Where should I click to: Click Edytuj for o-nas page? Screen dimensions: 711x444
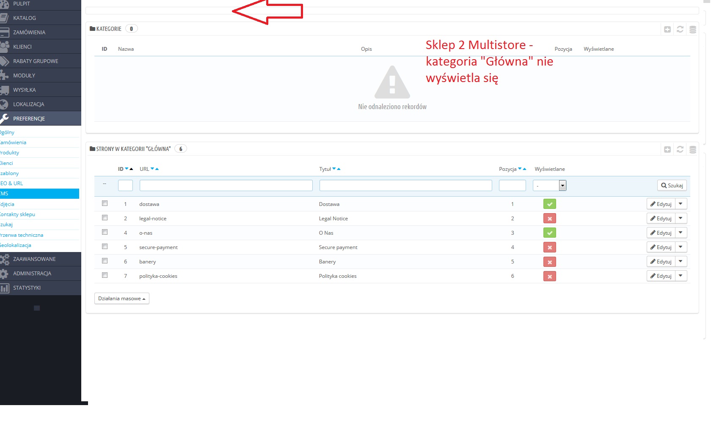tap(661, 233)
